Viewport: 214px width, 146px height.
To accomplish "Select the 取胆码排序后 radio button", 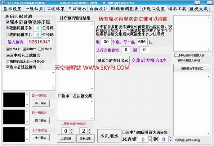I will point(8,34).
